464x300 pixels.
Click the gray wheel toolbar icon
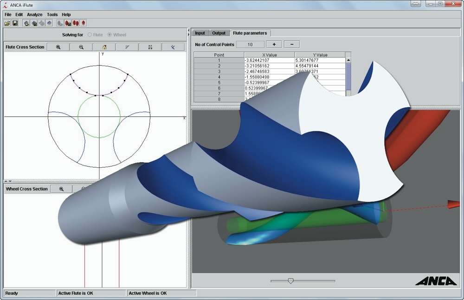tap(60, 23)
